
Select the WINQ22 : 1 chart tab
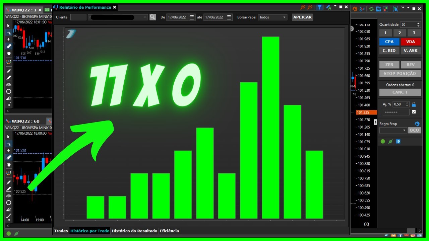click(24, 10)
